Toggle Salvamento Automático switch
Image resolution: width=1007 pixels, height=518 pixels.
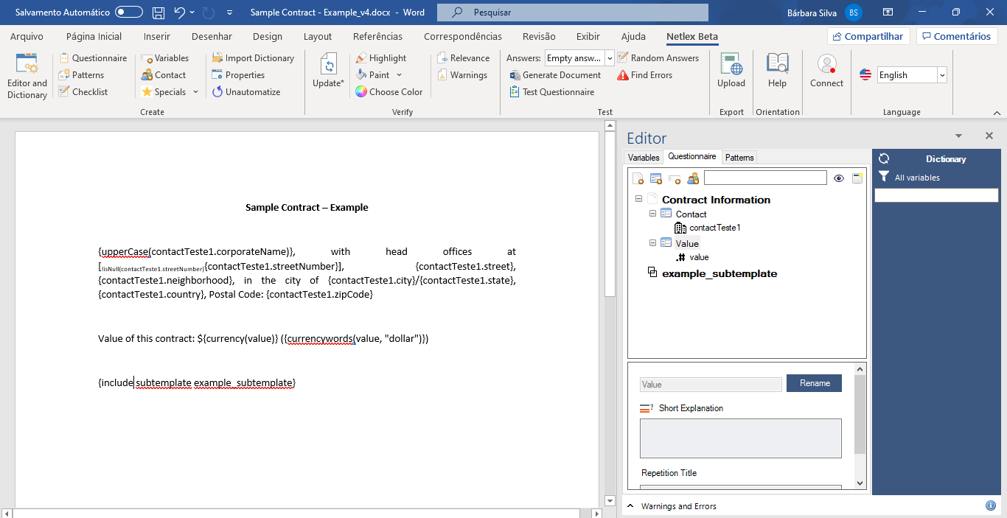point(129,12)
